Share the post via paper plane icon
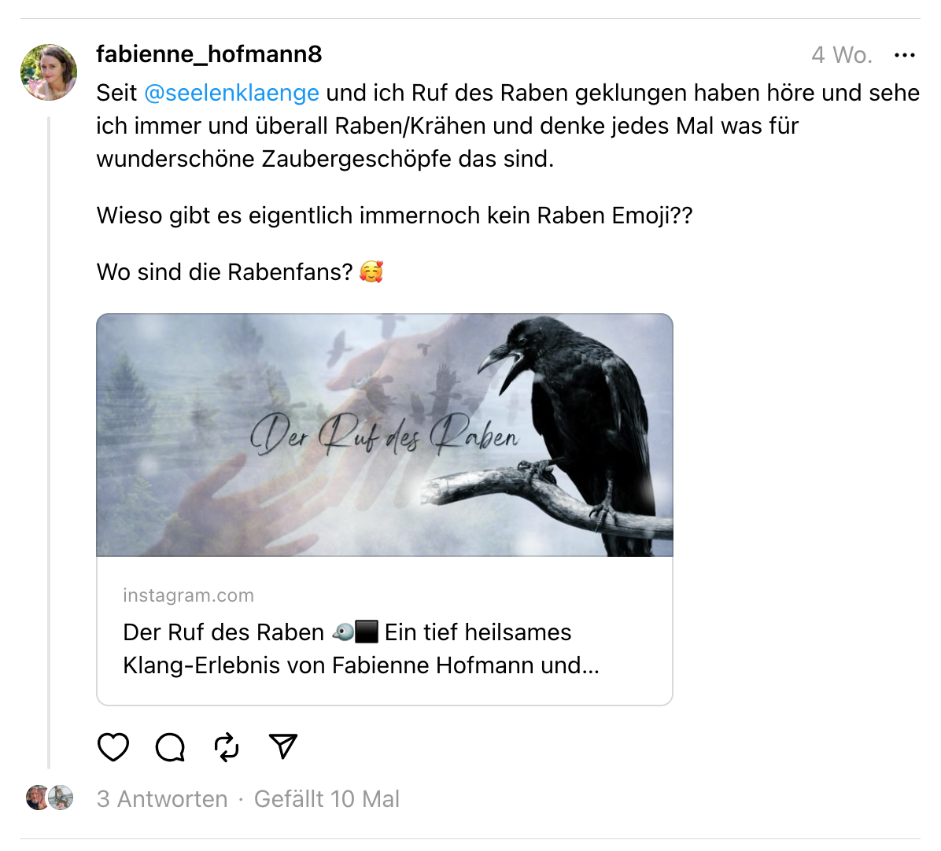Image resolution: width=941 pixels, height=851 pixels. (x=283, y=746)
